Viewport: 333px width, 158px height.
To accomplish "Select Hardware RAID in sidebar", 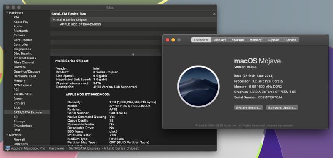I will pyautogui.click(x=25, y=76).
